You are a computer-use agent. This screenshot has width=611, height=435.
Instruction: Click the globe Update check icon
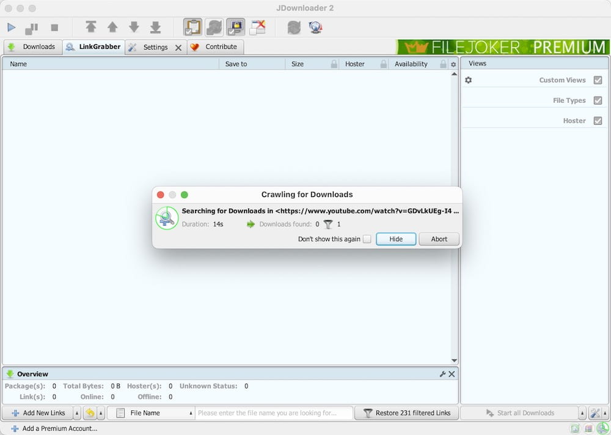click(315, 28)
